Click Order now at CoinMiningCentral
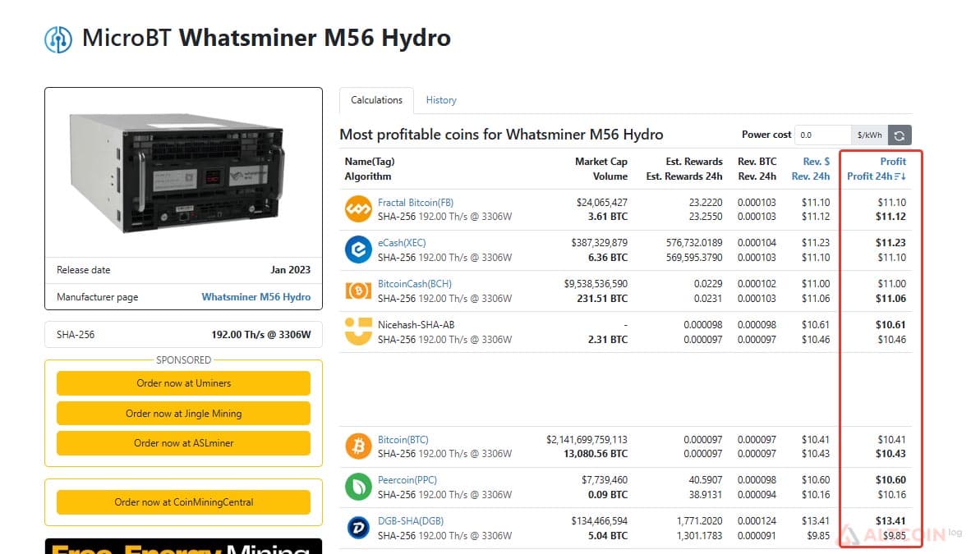971x554 pixels. pyautogui.click(x=183, y=502)
